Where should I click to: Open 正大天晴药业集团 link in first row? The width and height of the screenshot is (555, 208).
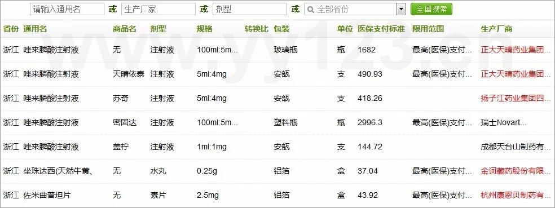[512, 50]
